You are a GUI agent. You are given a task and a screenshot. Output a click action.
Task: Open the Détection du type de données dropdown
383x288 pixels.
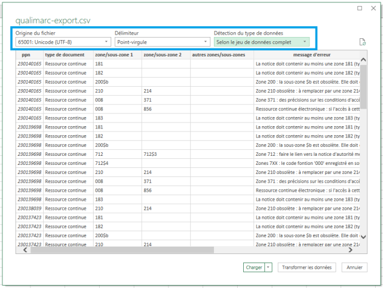point(262,42)
